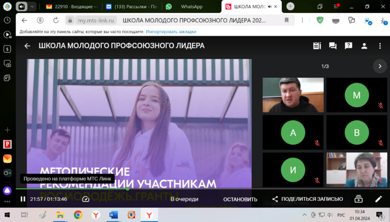Switch to the 22910 Входящие mail tab

pyautogui.click(x=72, y=7)
